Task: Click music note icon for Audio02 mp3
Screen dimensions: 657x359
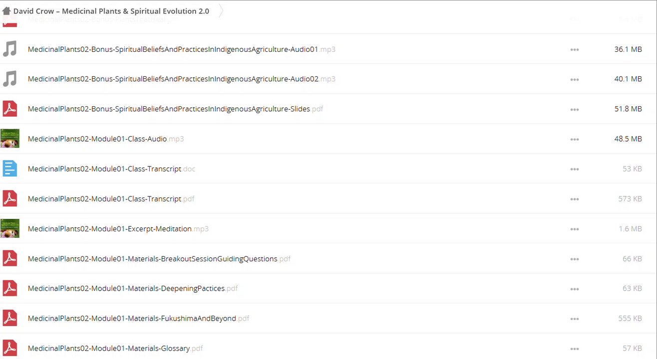Action: [9, 79]
